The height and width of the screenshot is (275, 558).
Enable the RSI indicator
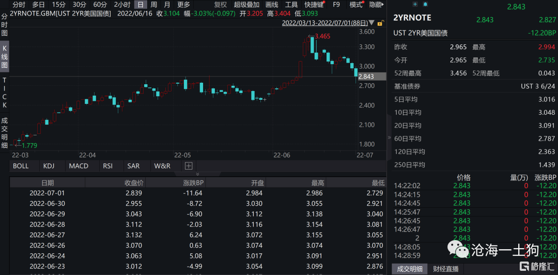[108, 165]
